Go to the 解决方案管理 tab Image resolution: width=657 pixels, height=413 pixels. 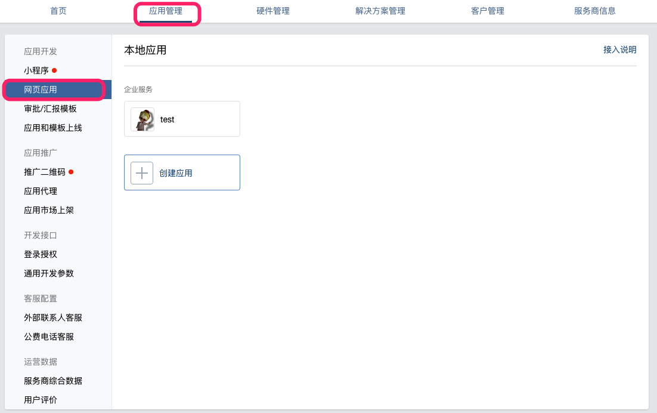pyautogui.click(x=380, y=11)
